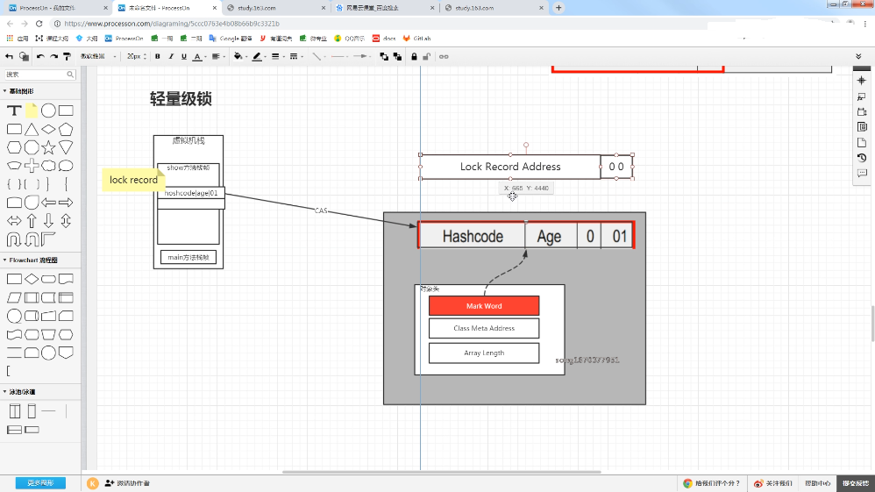The image size is (875, 492).
Task: Click the insert link icon
Action: point(444,56)
